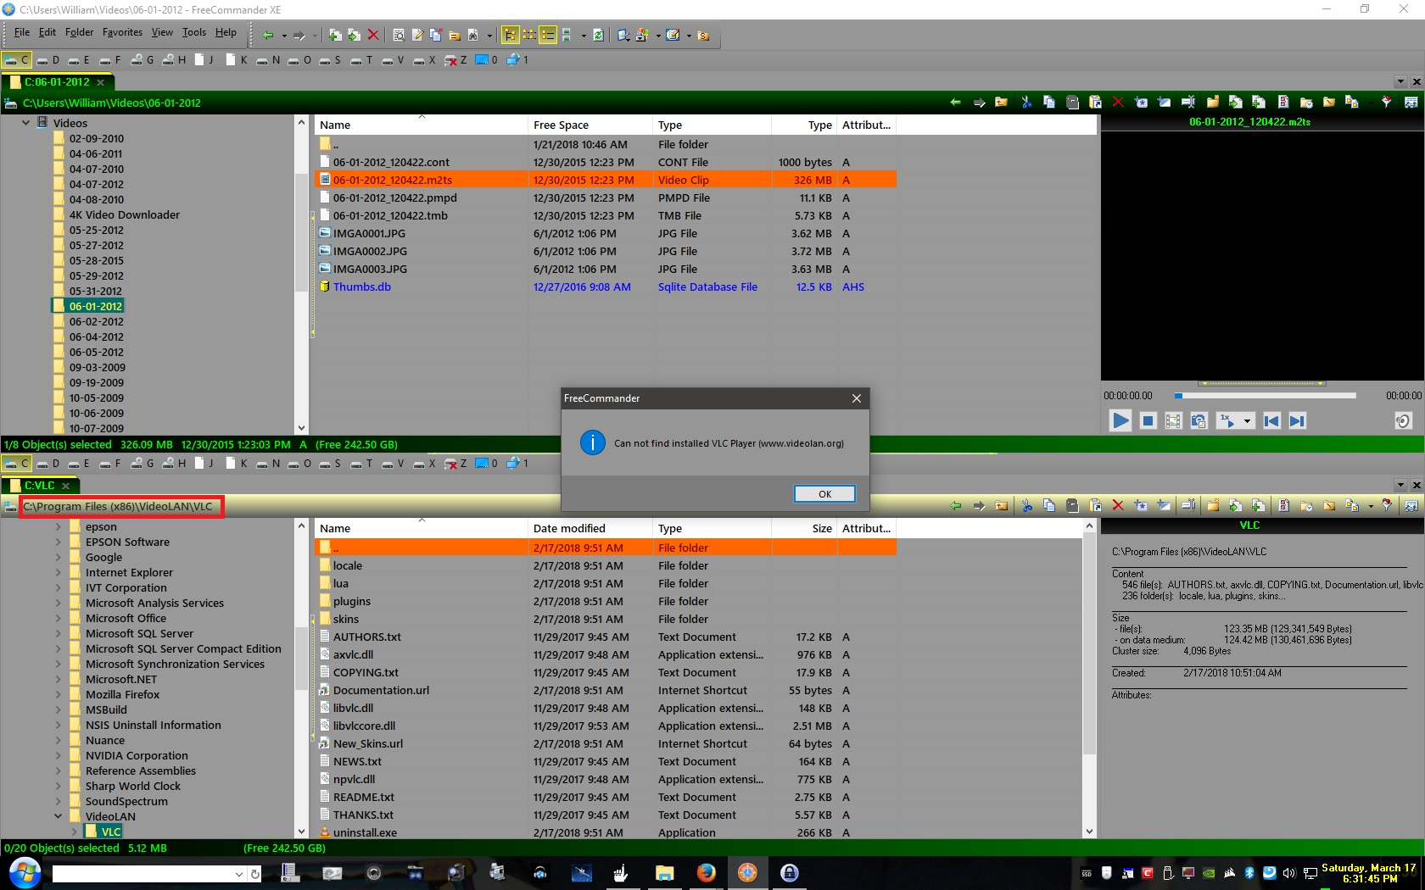This screenshot has height=890, width=1425.
Task: Collapse the VideoLAN tree node
Action: point(58,816)
